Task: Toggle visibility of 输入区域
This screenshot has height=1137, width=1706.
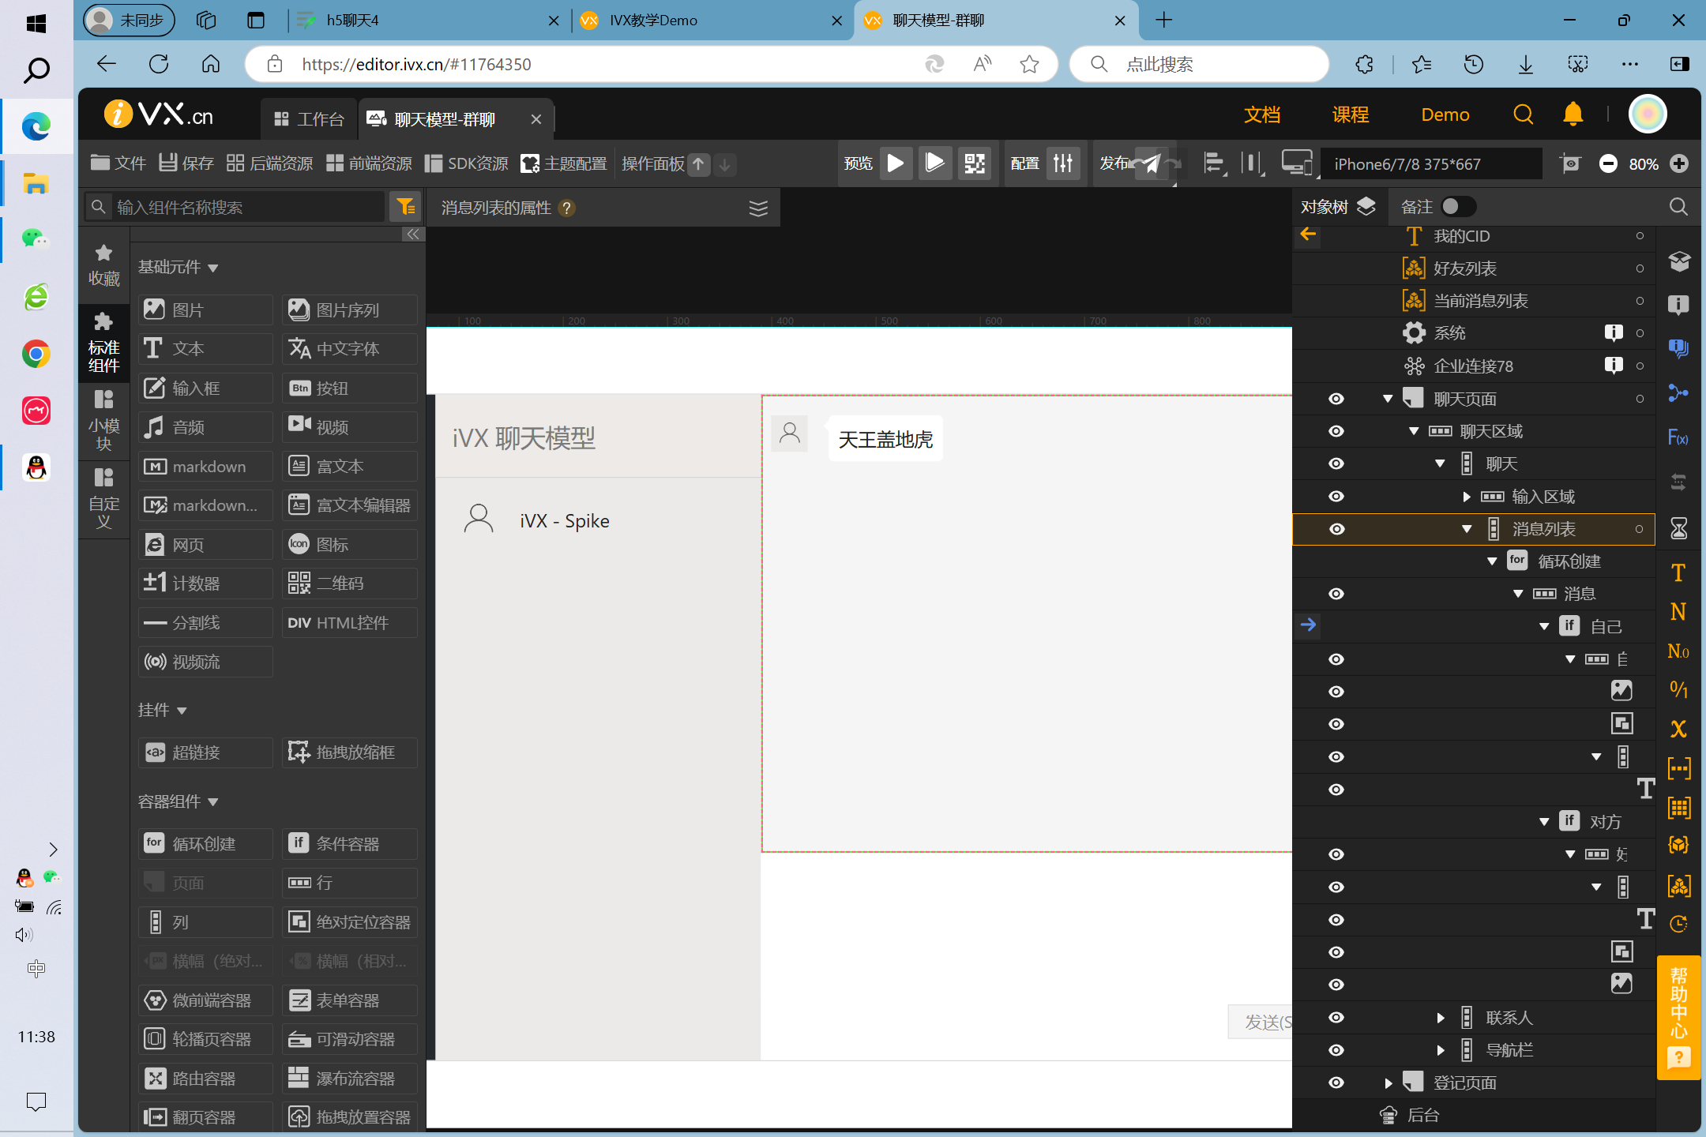Action: coord(1336,497)
